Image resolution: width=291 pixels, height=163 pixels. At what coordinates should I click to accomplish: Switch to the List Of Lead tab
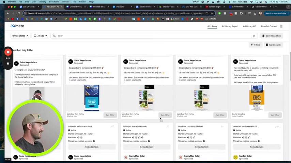[29, 7]
